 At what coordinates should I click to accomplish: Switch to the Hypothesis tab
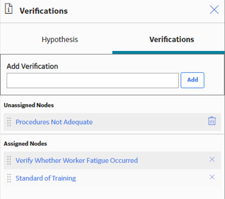coord(60,40)
